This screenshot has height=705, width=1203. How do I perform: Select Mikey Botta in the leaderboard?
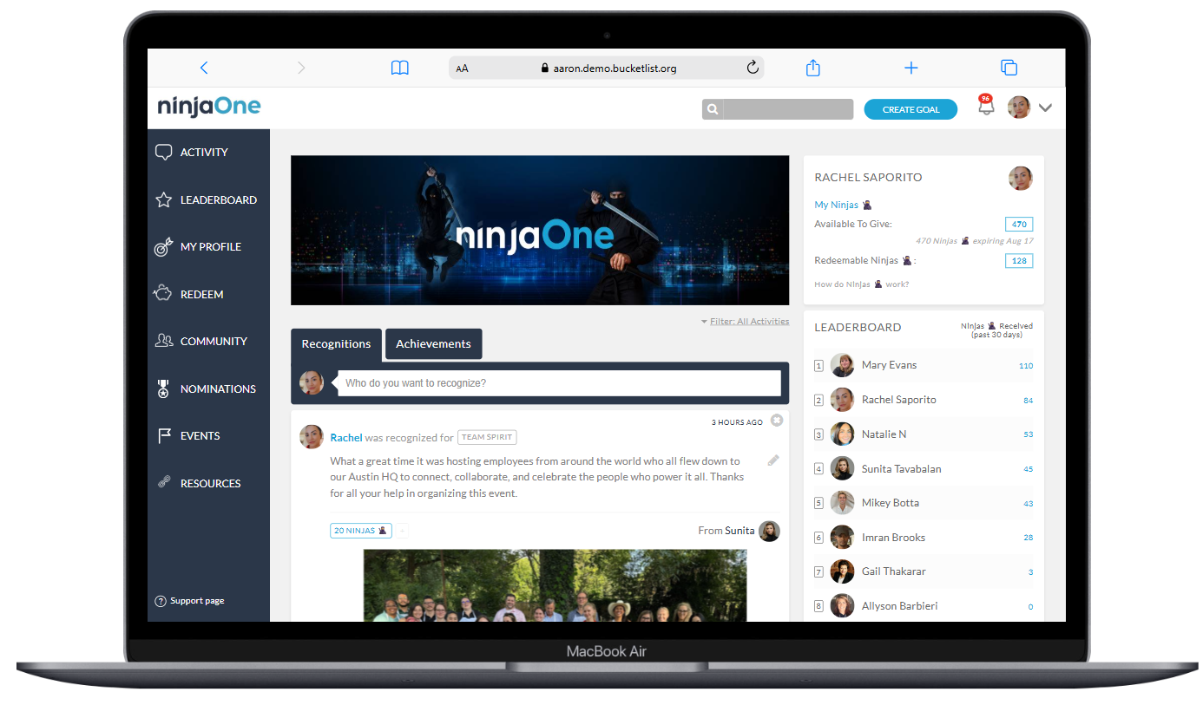click(924, 503)
